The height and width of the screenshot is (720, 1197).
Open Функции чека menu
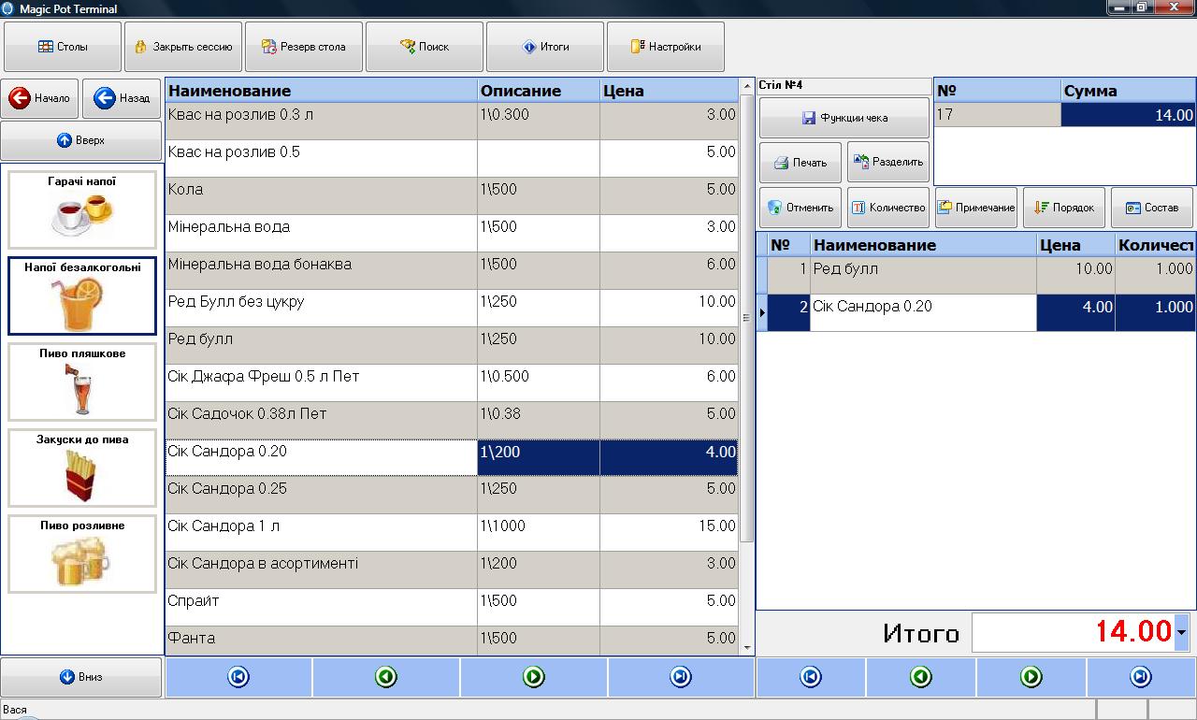844,118
